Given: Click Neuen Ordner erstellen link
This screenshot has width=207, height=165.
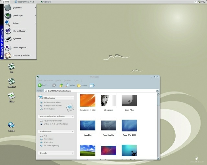Looking at the screenshot, I should point(53,121).
